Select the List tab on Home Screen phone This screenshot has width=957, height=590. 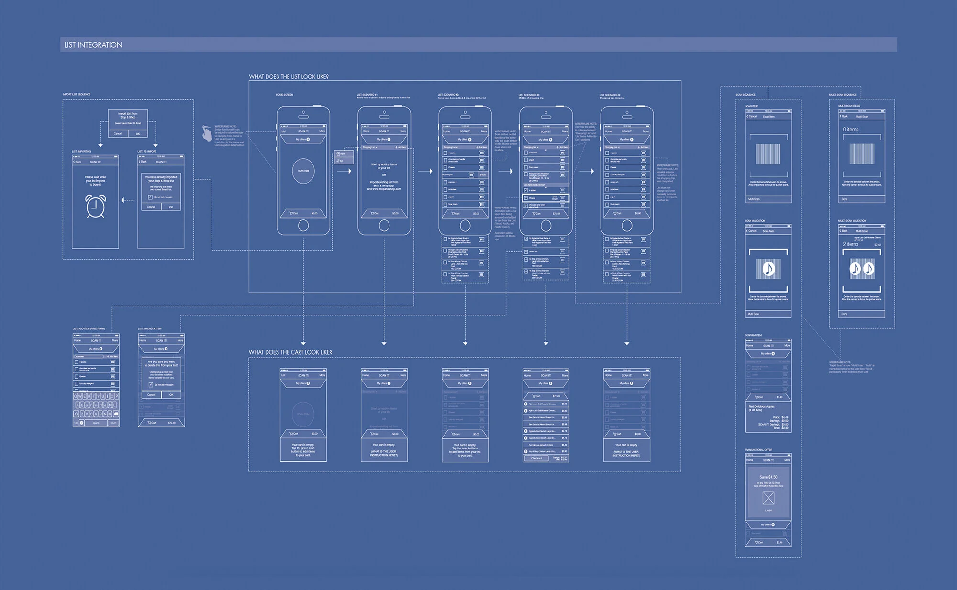tap(283, 131)
